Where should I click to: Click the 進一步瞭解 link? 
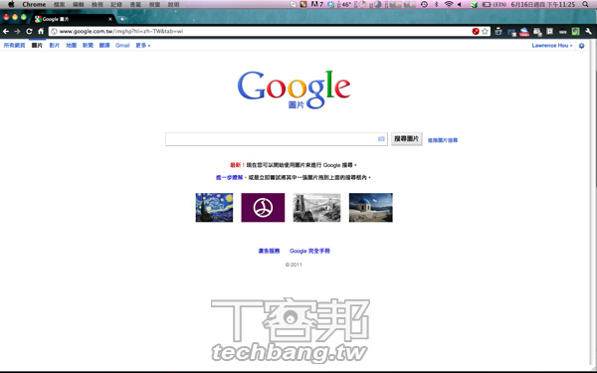coord(229,177)
